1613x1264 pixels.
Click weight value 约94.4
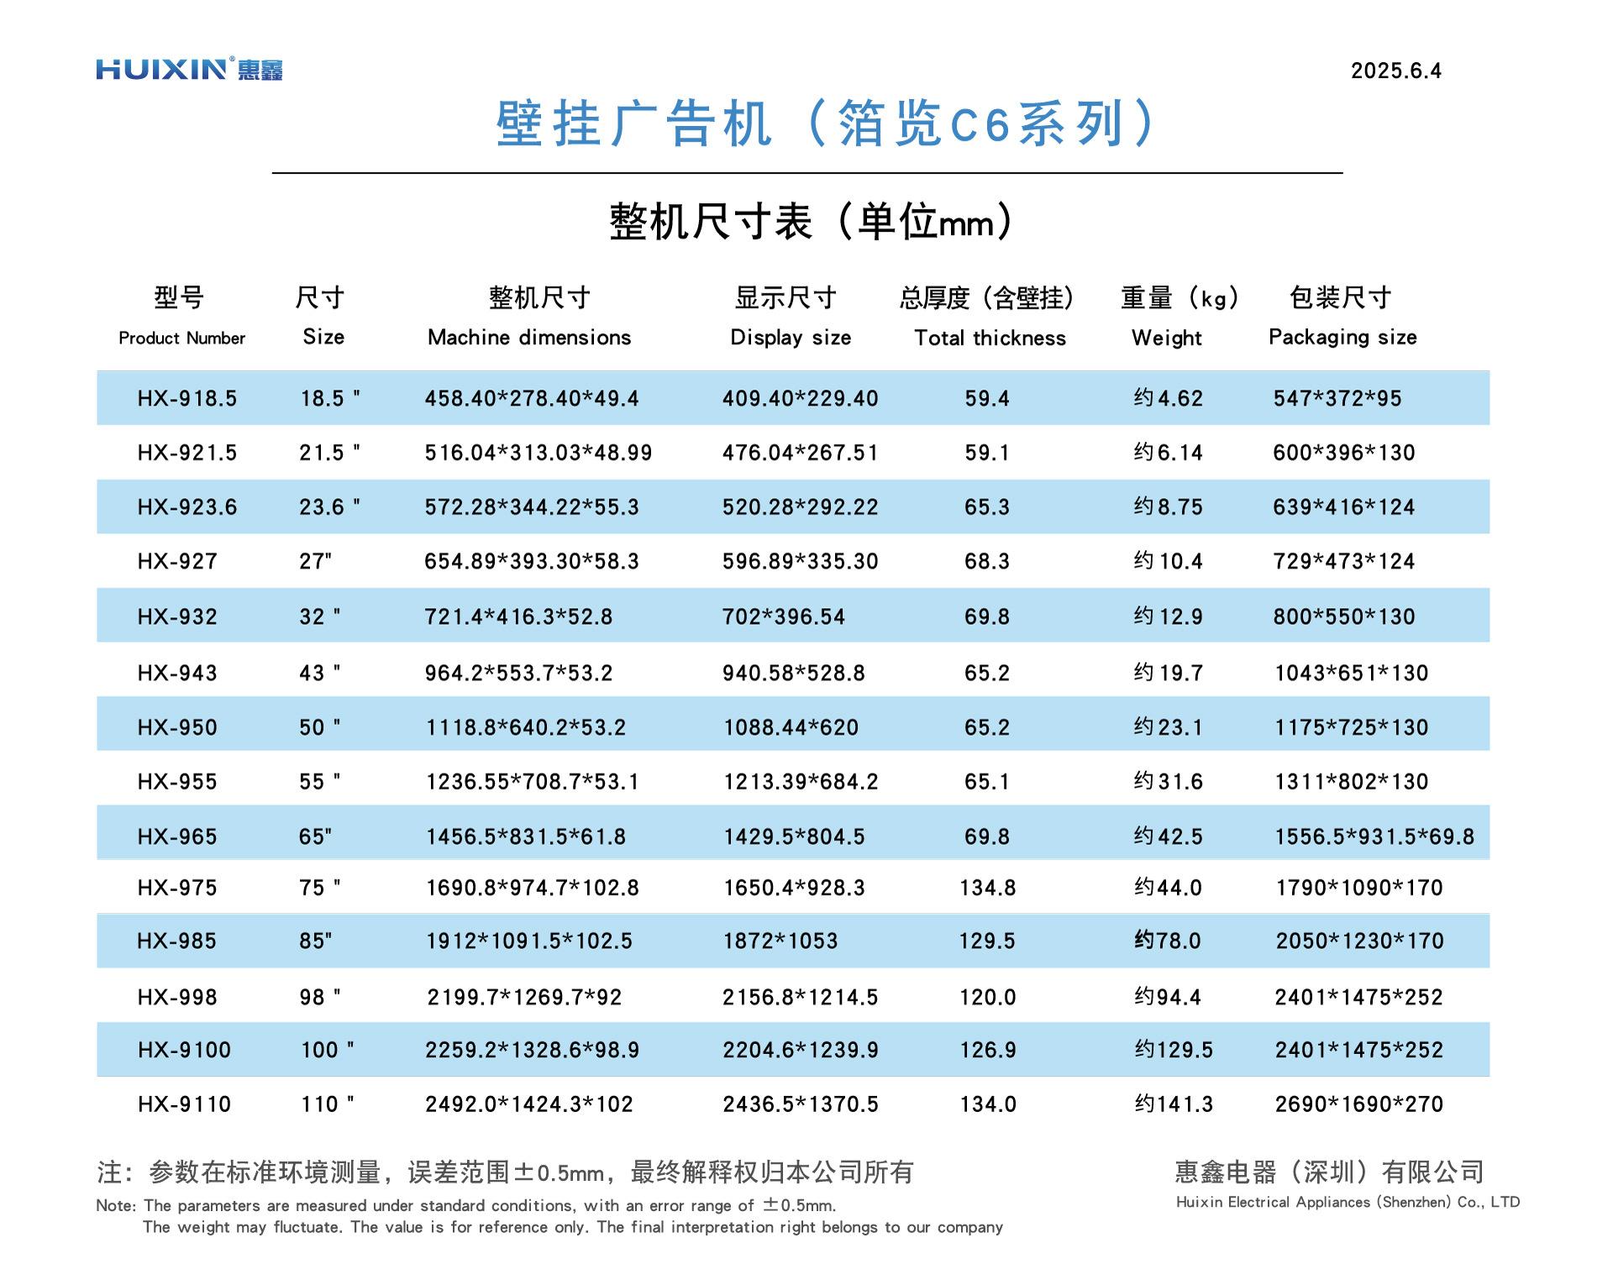pyautogui.click(x=1167, y=997)
